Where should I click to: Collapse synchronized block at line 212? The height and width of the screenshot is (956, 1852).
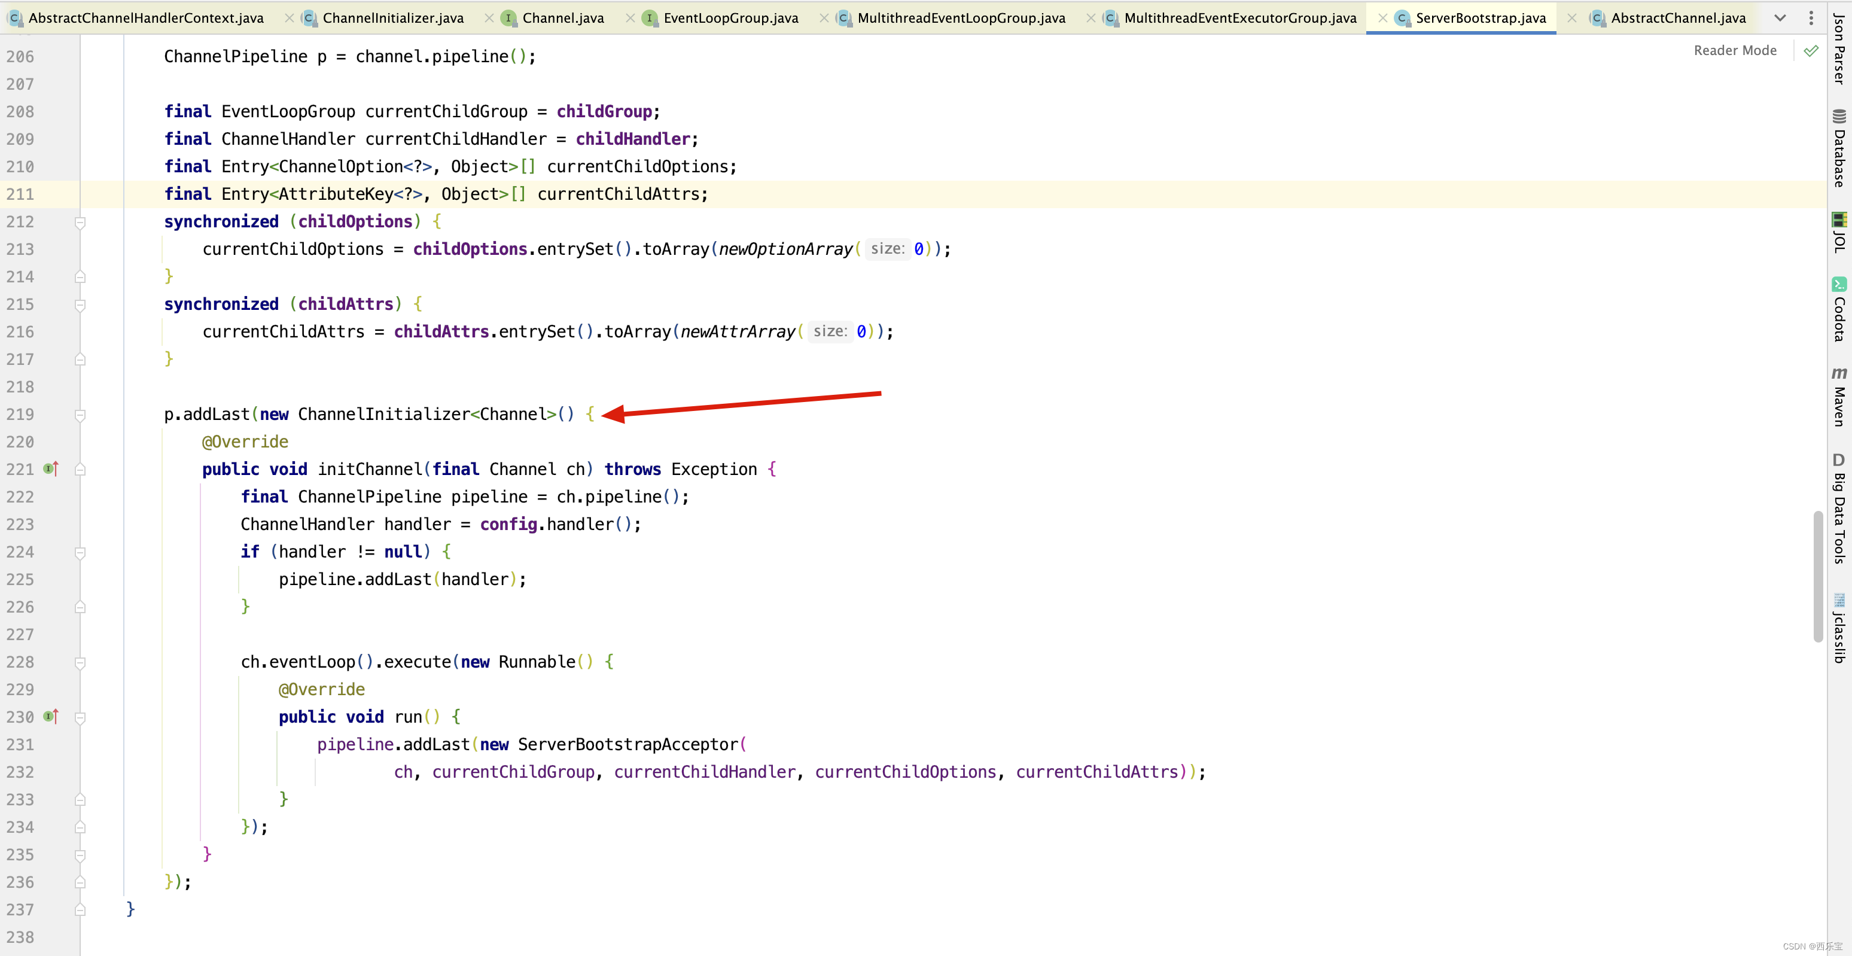(x=81, y=223)
